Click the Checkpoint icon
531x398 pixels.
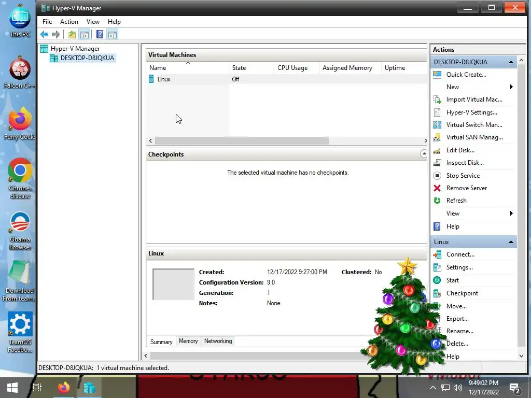click(x=437, y=293)
